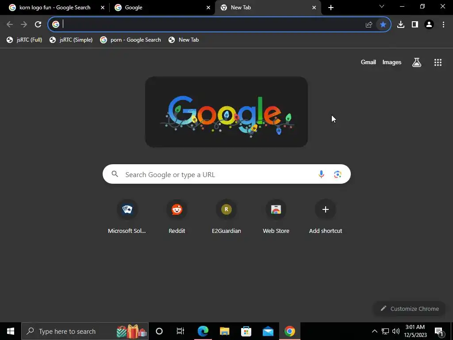Open the Windows Start menu
Viewport: 453px width, 340px height.
pos(11,331)
